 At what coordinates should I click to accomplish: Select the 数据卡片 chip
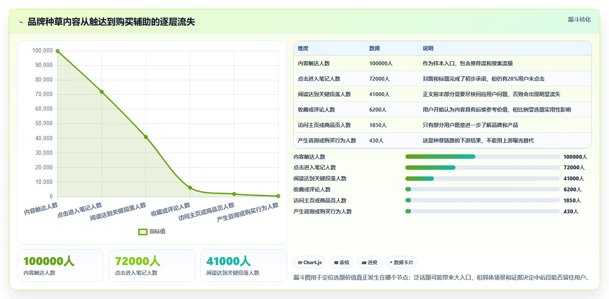[x=401, y=262]
